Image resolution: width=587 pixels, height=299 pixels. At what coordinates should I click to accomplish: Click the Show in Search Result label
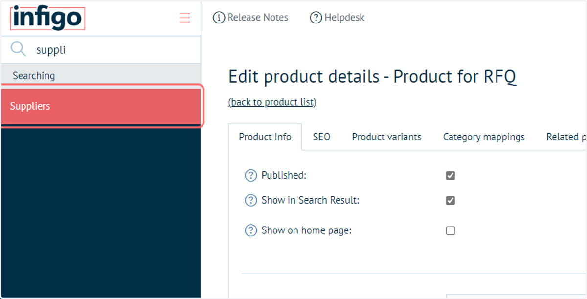tap(311, 200)
